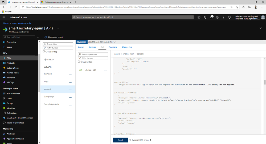266x144 pixels.
Task: Open the request API more options menu
Action: tap(70, 90)
